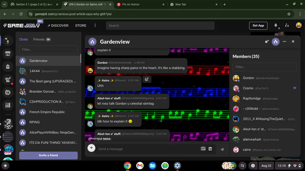Viewport: 305px width, 171px height.
Task: Click DISCOVER in the top navigation
Action: (x=58, y=25)
